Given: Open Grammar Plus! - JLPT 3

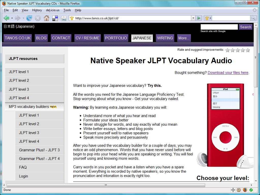Looking at the screenshot, I should coord(40,150).
